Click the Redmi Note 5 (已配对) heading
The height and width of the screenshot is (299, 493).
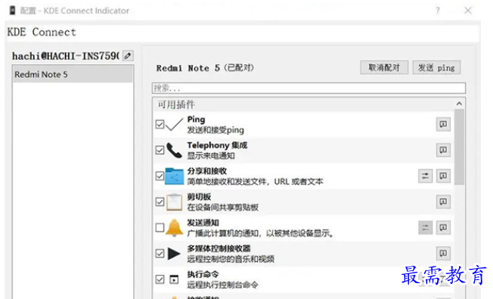click(205, 68)
